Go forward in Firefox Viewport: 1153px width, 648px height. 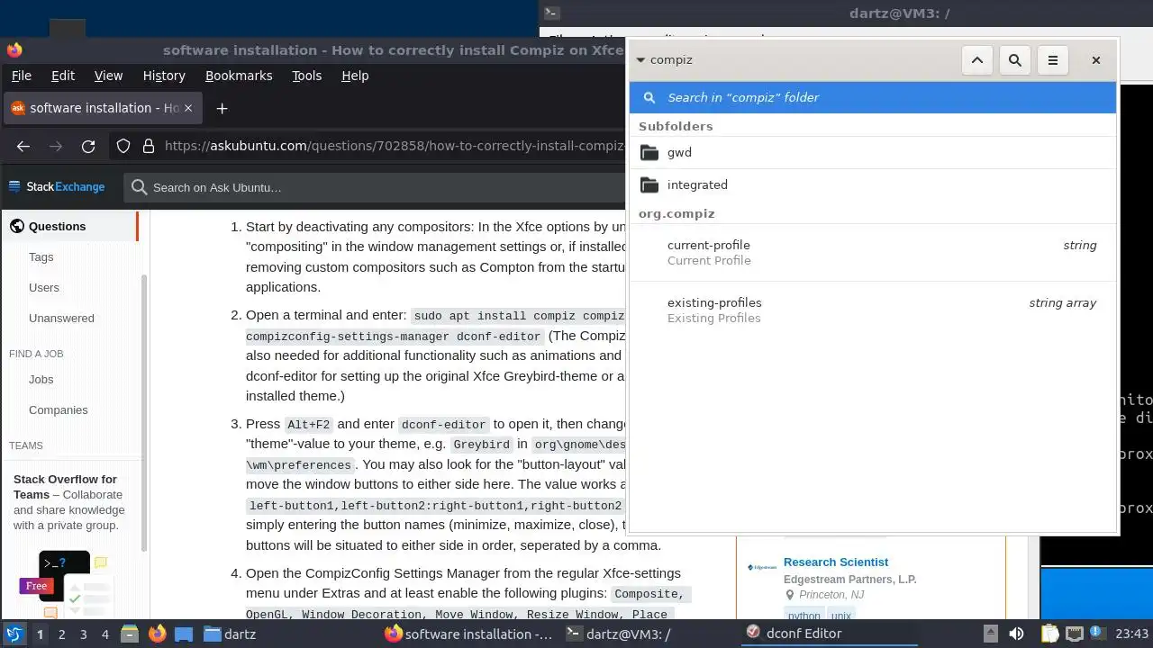[x=56, y=146]
